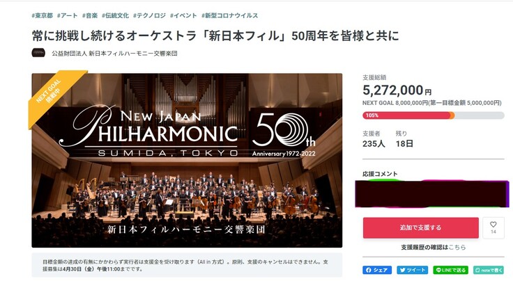Image resolution: width=513 pixels, height=281 pixels.
Task: Click the 105% funding progress bar
Action: pyautogui.click(x=433, y=115)
